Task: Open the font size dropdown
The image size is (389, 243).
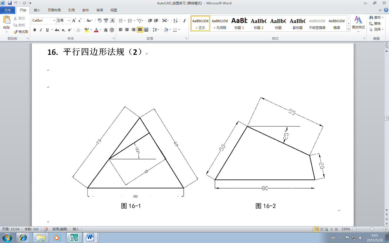Action: [x=69, y=21]
